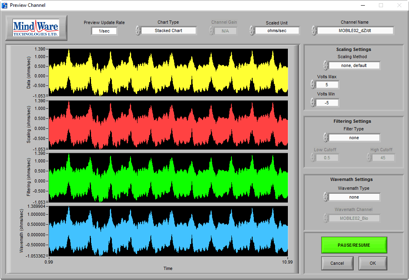This screenshot has height=280, width=409.
Task: Open the Scaling Method dropdown
Action: point(354,65)
